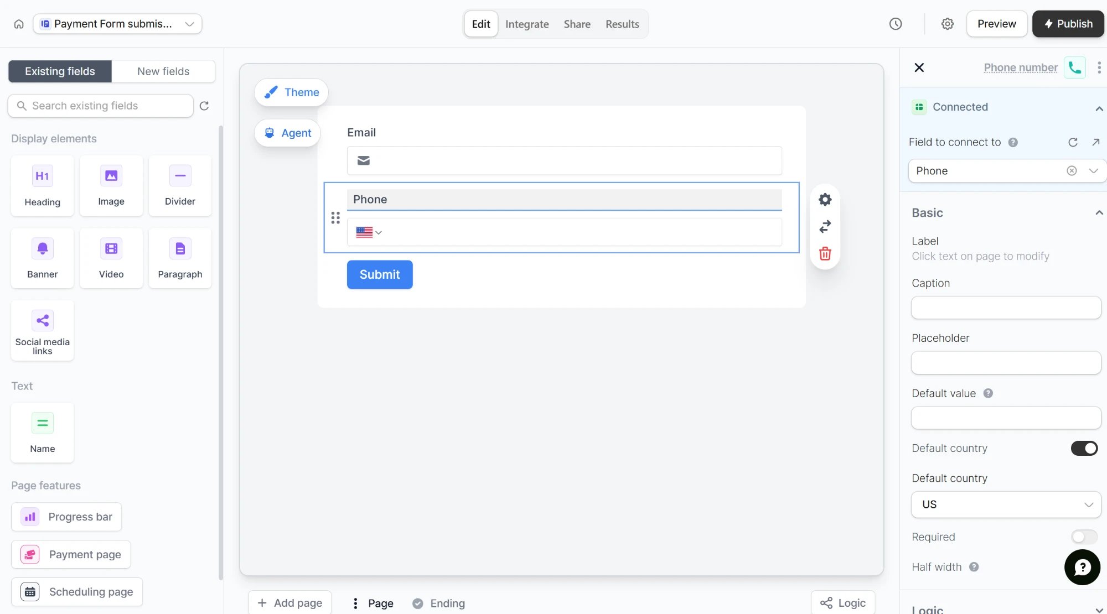
Task: Grab the Phone field drag handle
Action: pos(335,217)
